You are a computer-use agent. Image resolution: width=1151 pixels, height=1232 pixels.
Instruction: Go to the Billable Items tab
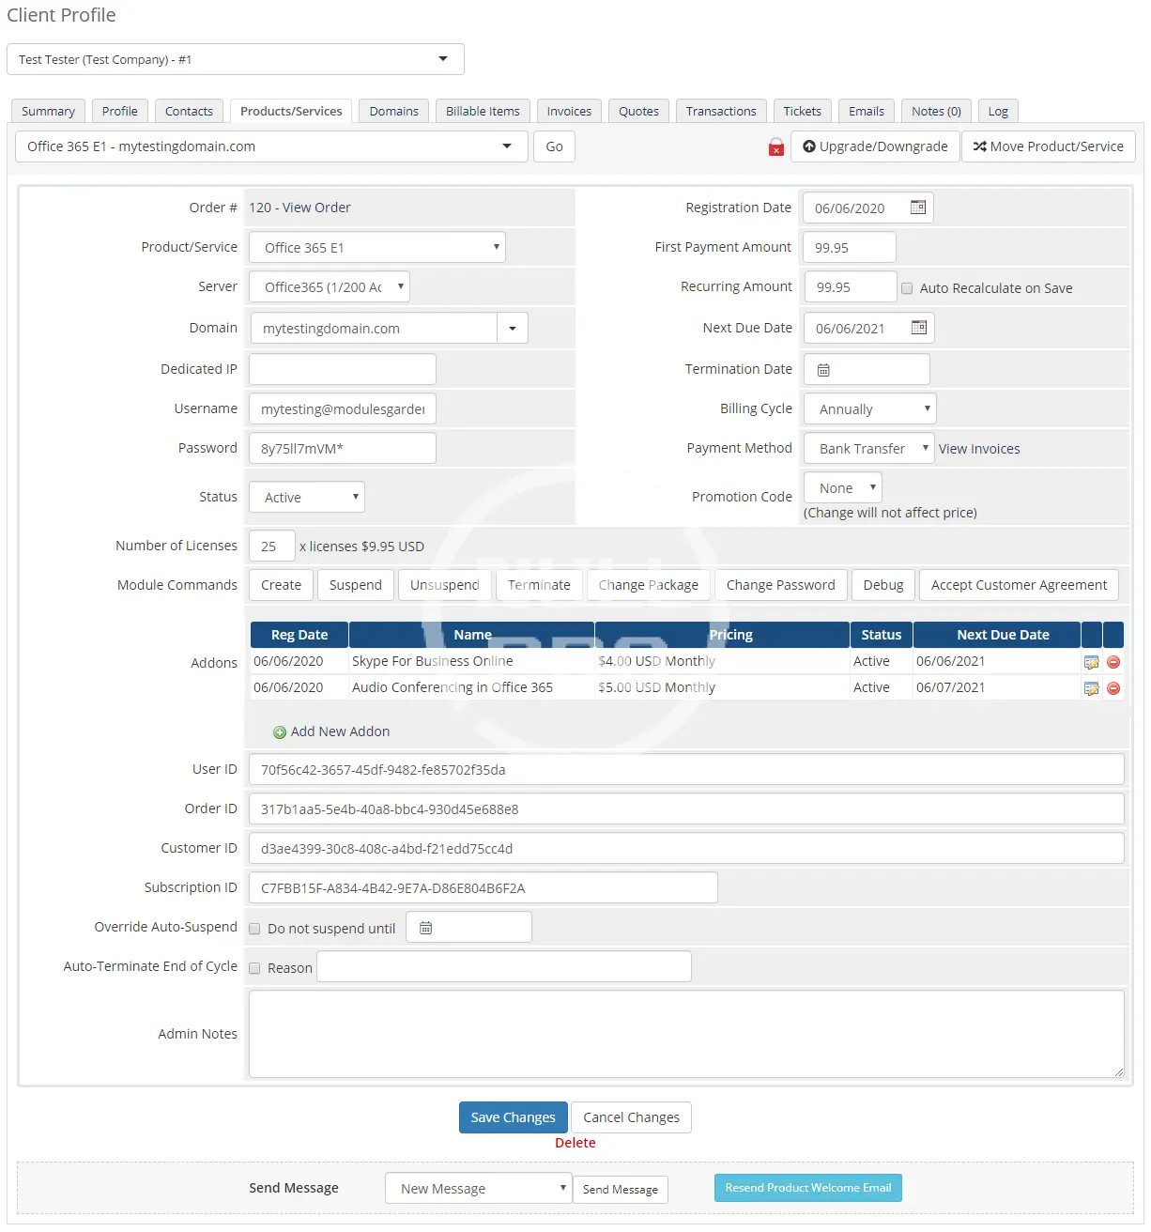(483, 111)
